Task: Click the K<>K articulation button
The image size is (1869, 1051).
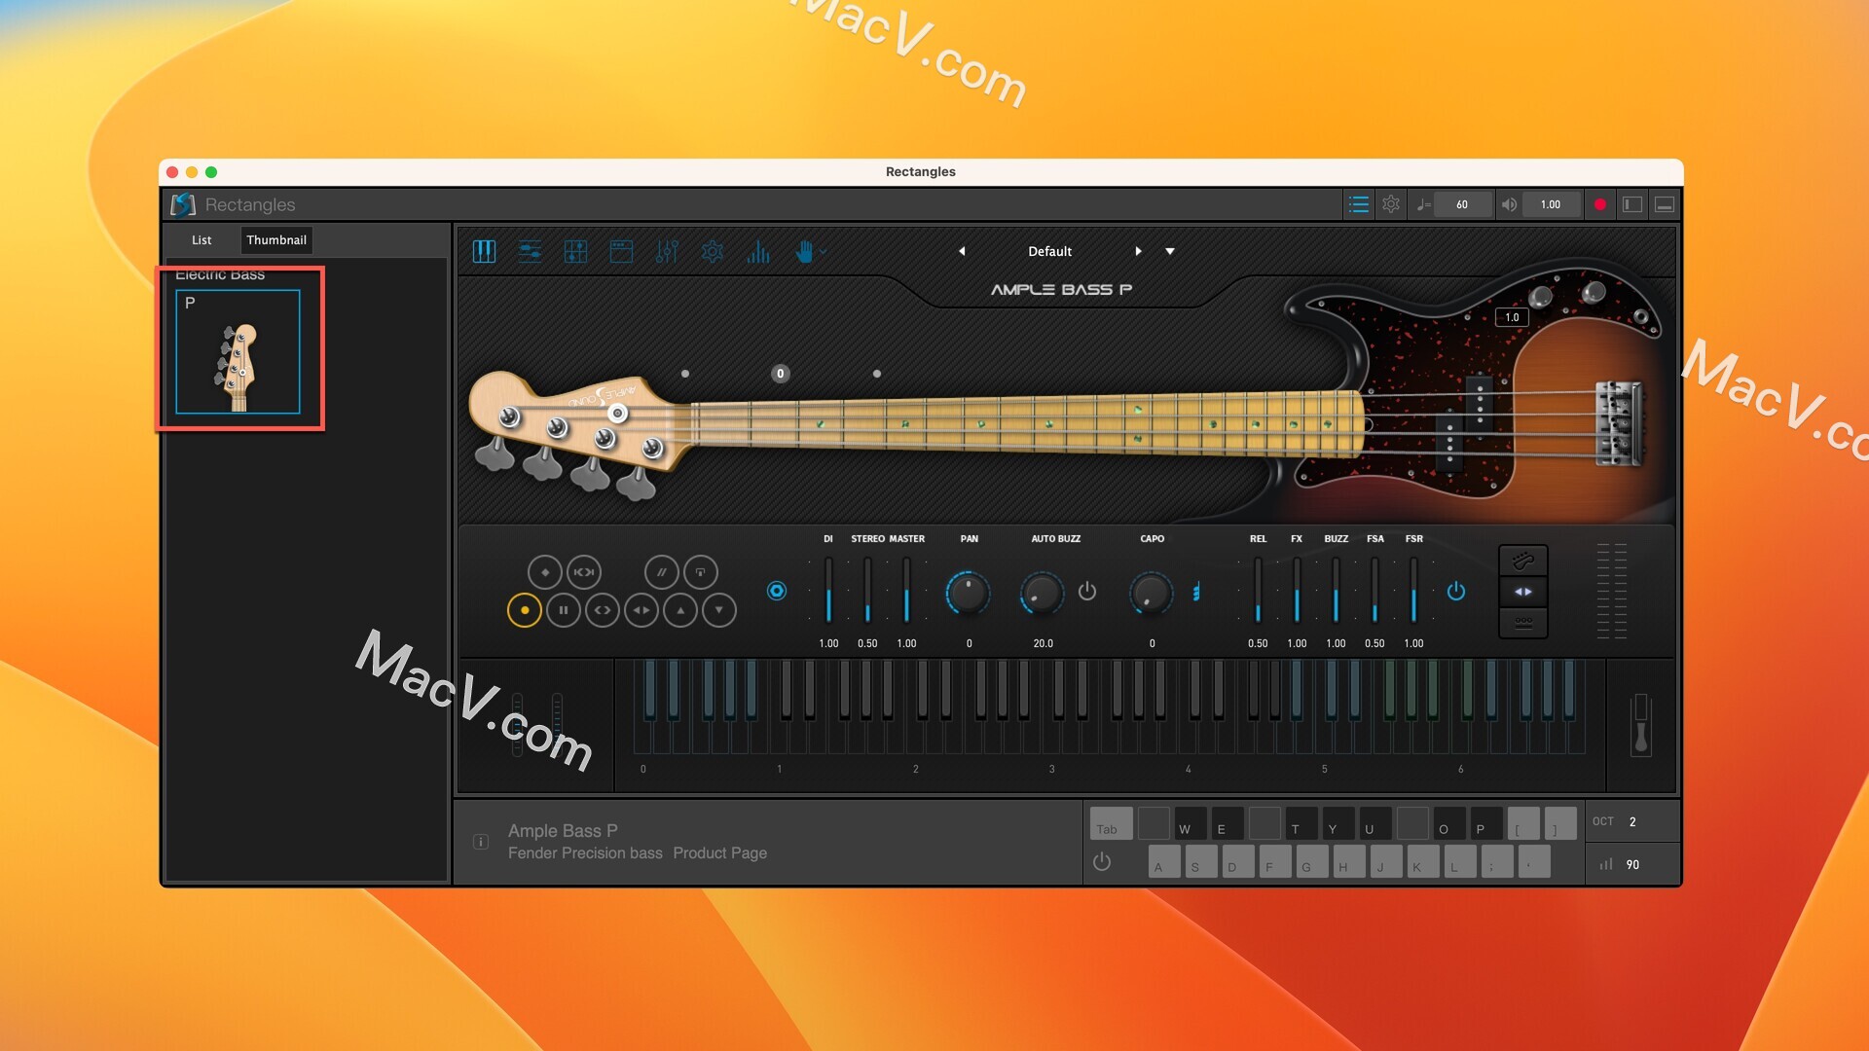Action: point(584,572)
